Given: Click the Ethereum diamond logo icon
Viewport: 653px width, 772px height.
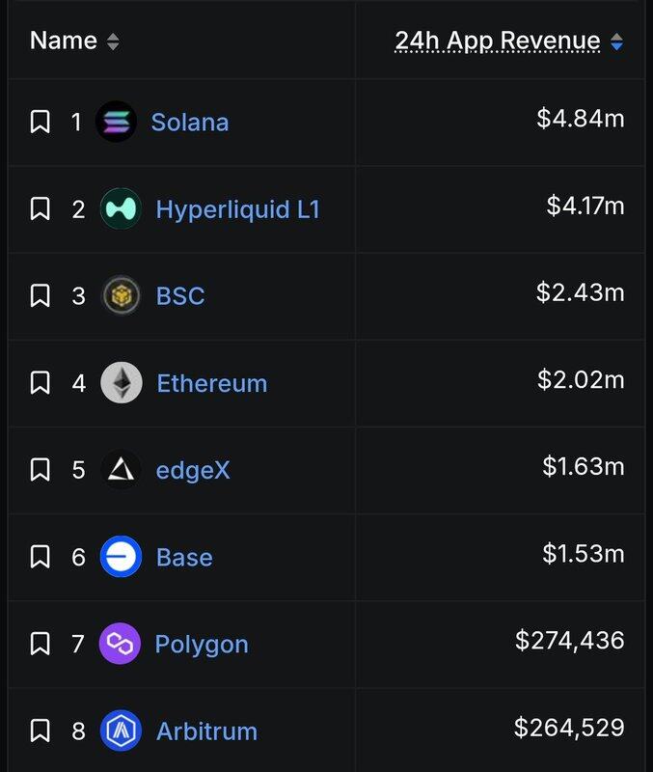Looking at the screenshot, I should click(x=121, y=383).
